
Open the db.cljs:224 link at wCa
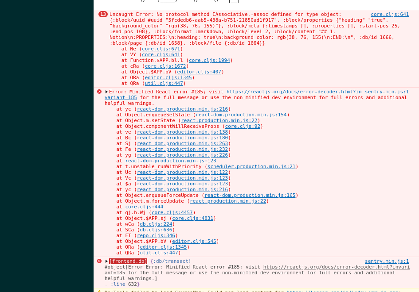tap(156, 224)
